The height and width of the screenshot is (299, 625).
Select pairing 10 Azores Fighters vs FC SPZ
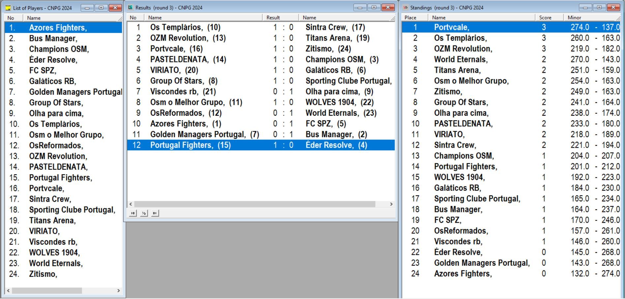261,124
